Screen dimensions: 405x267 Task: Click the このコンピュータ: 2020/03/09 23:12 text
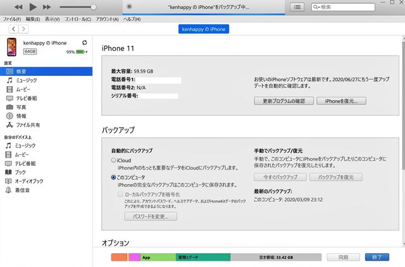click(289, 199)
